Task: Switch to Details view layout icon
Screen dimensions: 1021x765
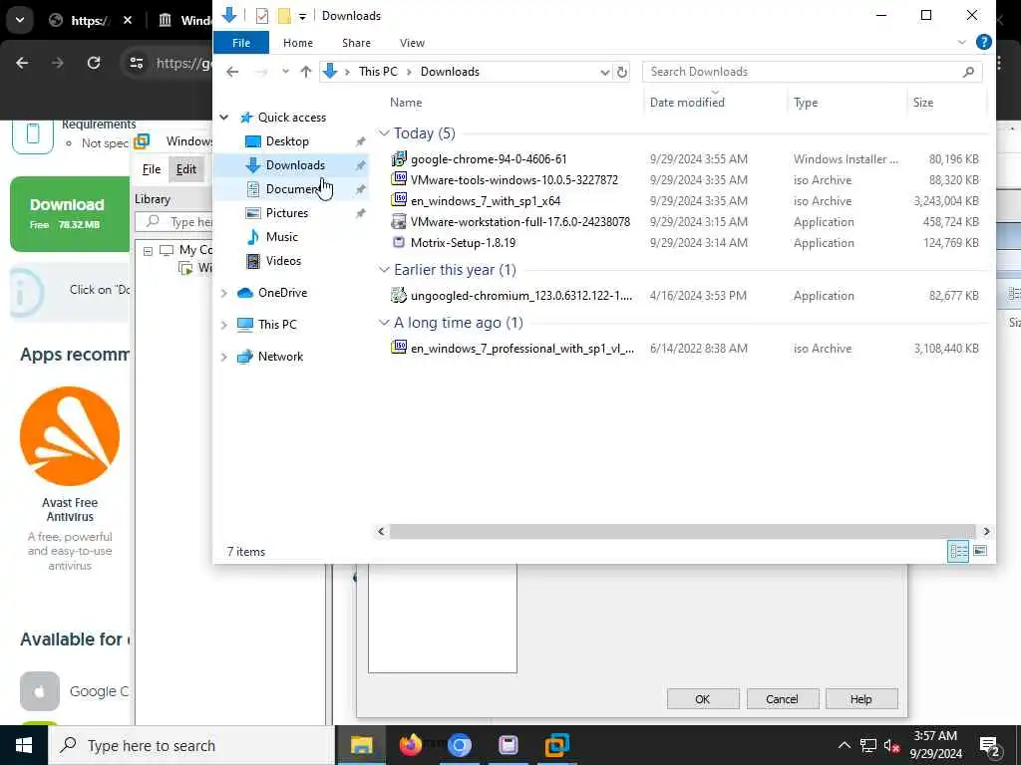Action: coord(958,551)
